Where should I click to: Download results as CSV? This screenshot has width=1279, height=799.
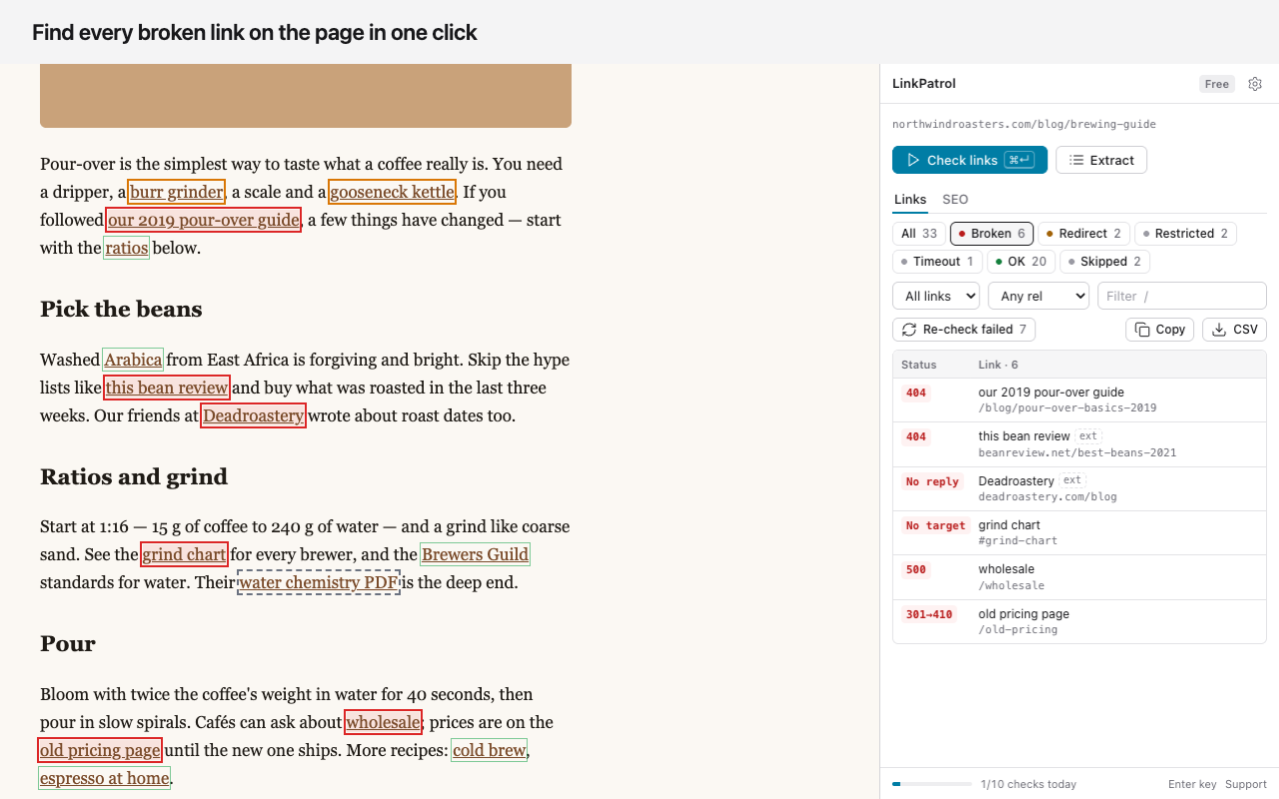point(1234,330)
